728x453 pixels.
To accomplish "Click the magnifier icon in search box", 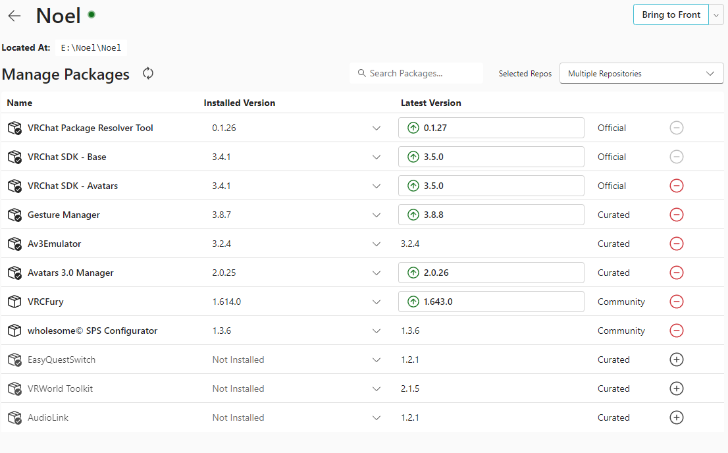I will tap(361, 73).
